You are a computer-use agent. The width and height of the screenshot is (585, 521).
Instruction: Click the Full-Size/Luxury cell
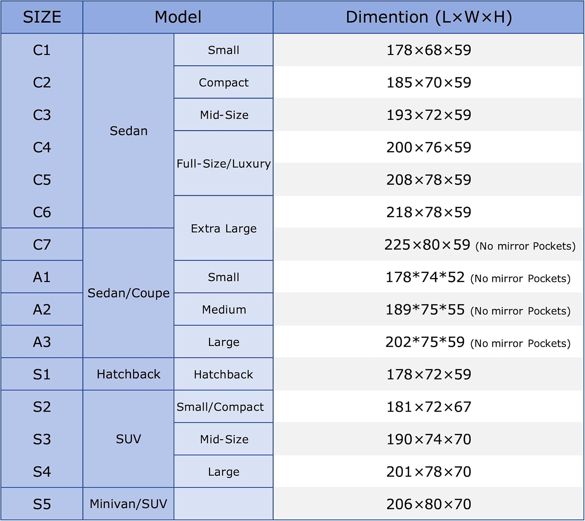point(223,163)
